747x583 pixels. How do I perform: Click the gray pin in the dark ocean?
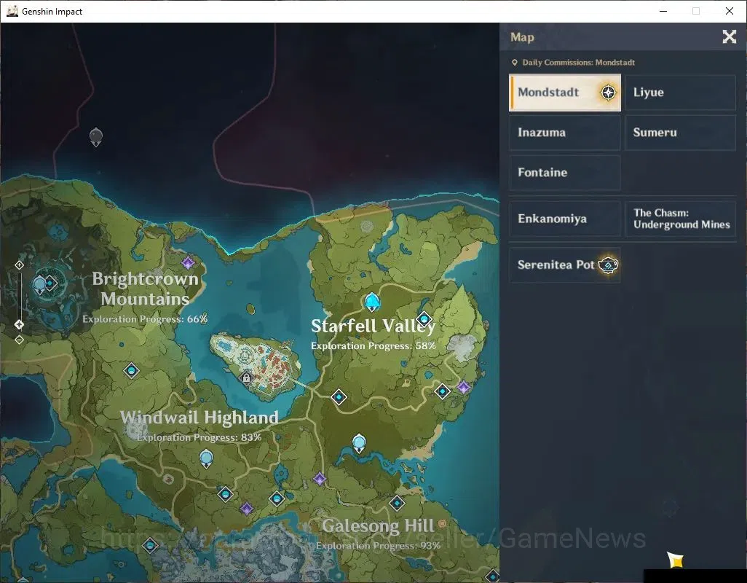point(96,137)
